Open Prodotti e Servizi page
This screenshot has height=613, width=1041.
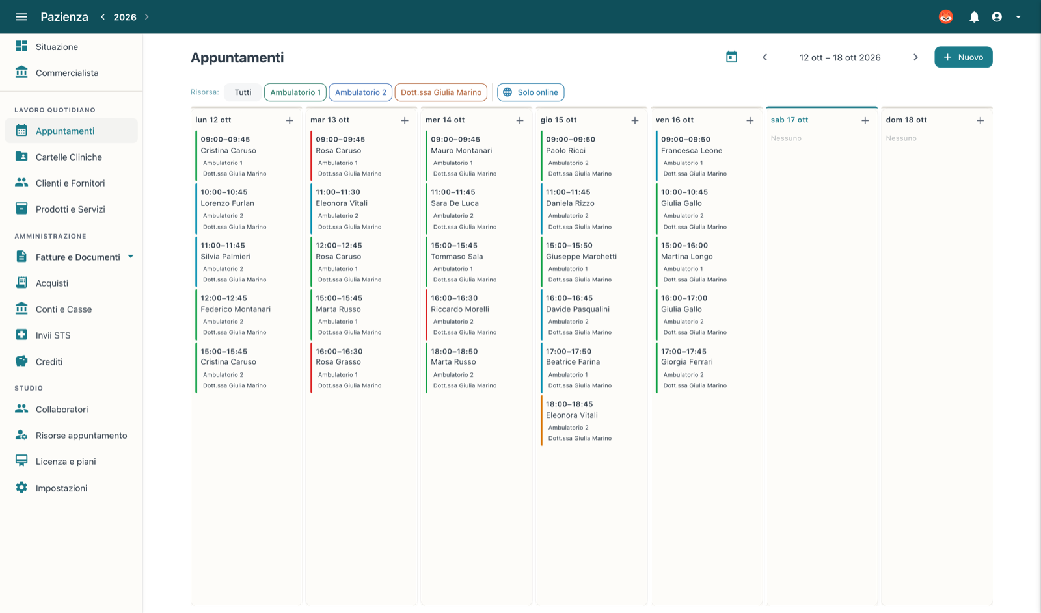tap(72, 209)
